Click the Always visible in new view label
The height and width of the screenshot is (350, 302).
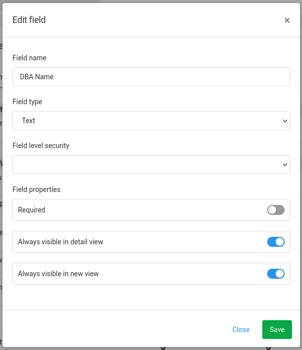(x=58, y=274)
